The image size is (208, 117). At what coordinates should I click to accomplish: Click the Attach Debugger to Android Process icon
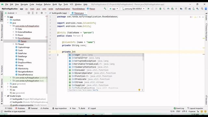(172, 9)
